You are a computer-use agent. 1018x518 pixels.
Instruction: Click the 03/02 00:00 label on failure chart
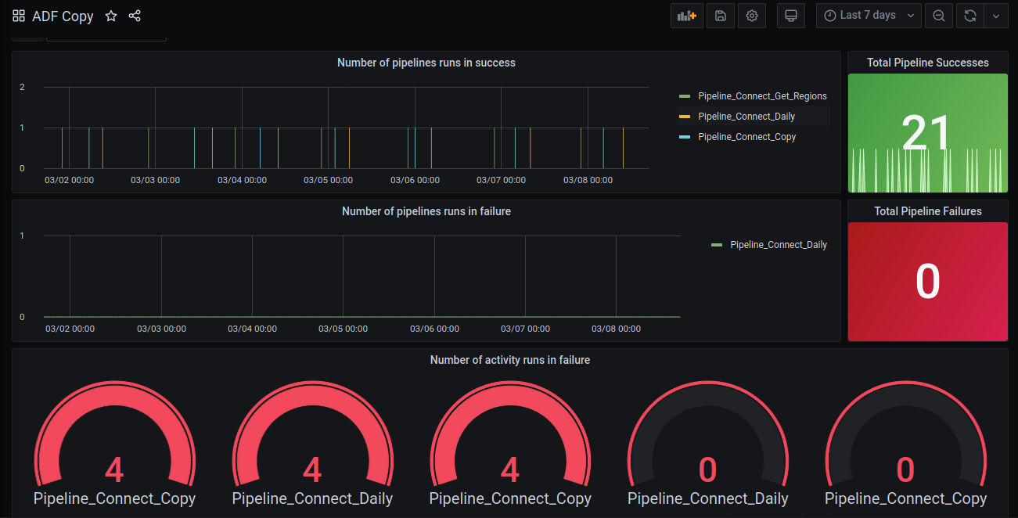(70, 329)
